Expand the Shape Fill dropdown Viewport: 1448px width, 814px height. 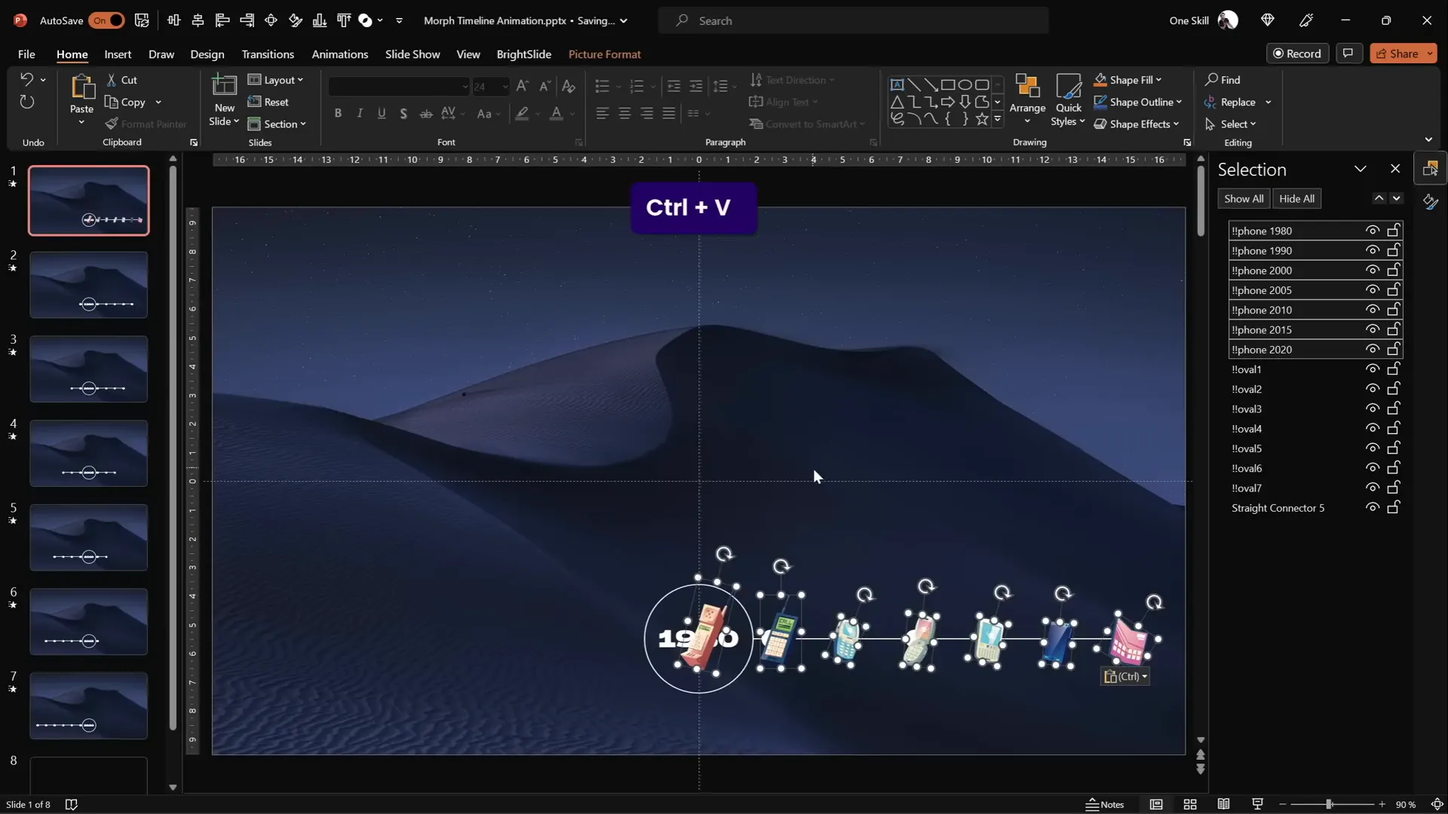coord(1158,80)
